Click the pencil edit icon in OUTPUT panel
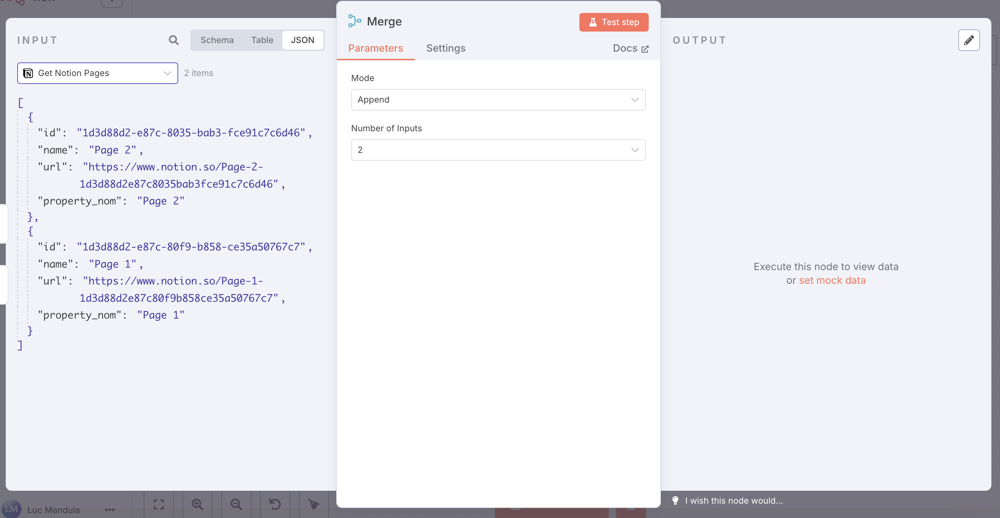 pyautogui.click(x=968, y=40)
